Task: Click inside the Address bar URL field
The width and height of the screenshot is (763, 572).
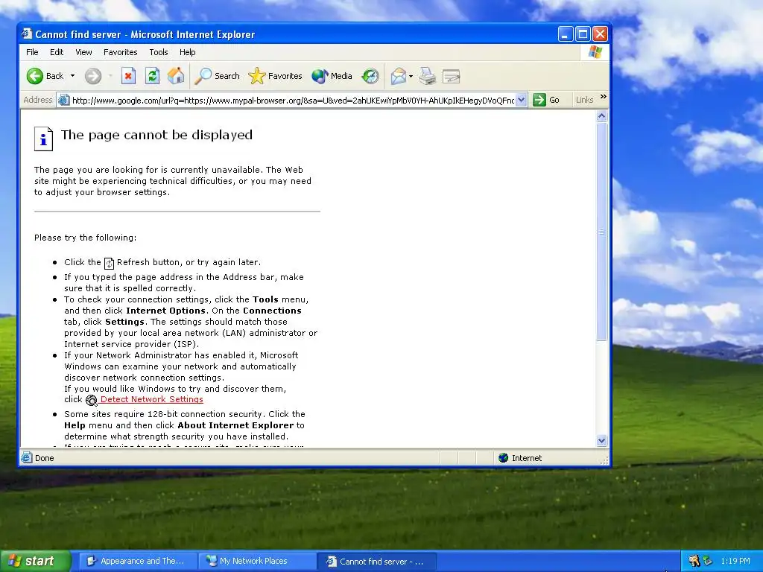Action: (x=293, y=101)
